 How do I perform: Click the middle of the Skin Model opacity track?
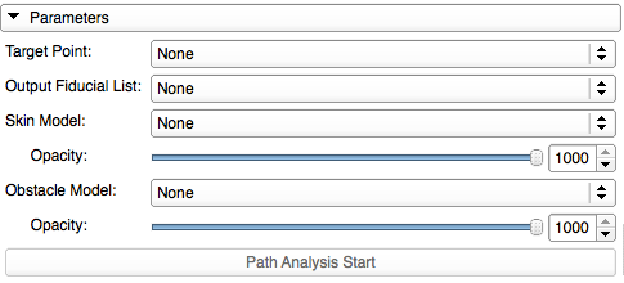(x=344, y=158)
